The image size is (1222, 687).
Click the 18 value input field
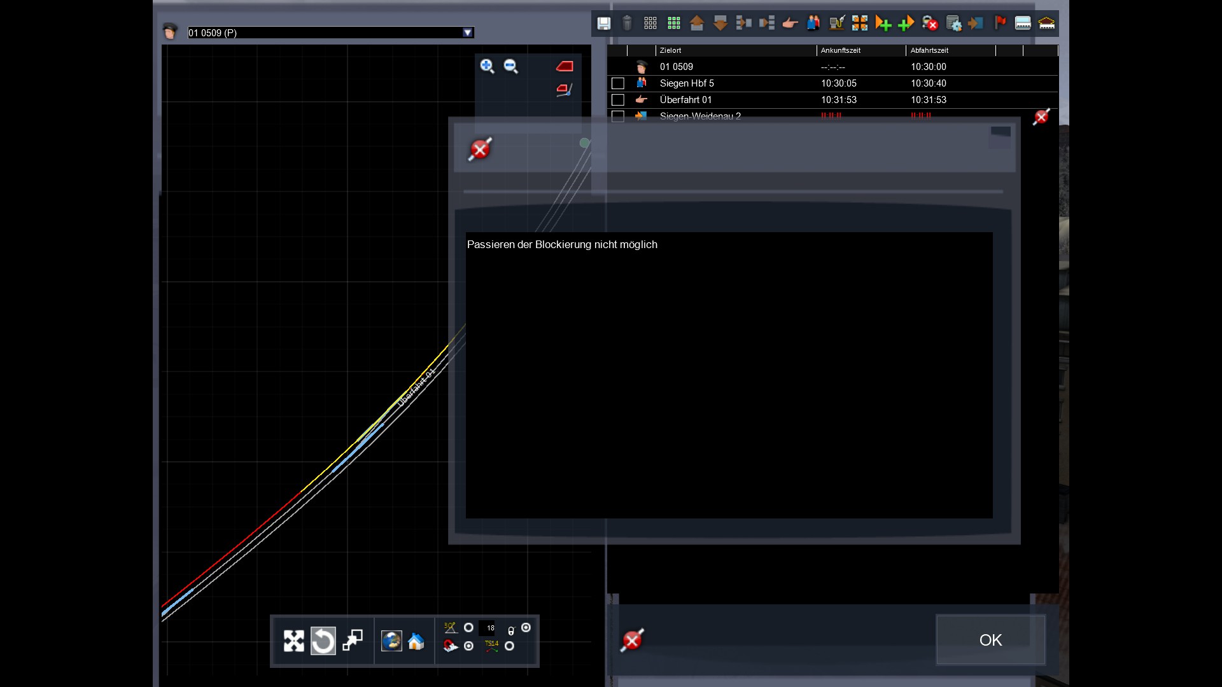tap(488, 628)
